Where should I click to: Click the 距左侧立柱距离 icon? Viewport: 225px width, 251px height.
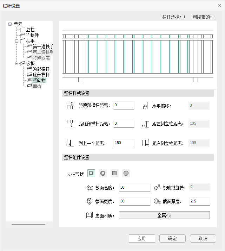[145, 124]
